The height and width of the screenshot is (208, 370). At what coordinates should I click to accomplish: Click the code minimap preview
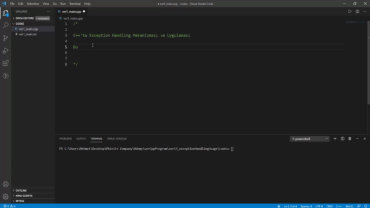coord(356,23)
